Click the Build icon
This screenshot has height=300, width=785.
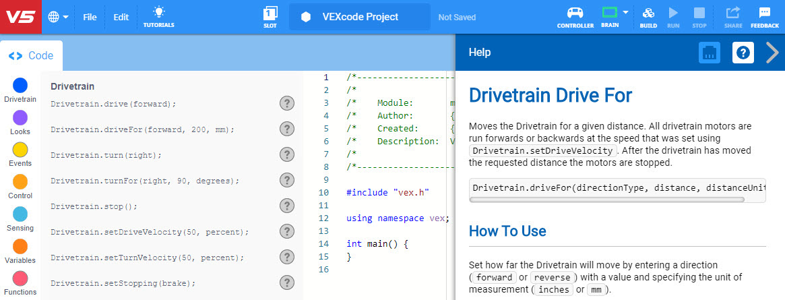coord(648,16)
